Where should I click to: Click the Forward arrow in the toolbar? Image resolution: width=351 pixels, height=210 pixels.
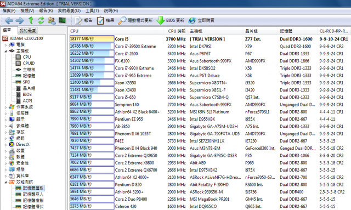point(20,21)
